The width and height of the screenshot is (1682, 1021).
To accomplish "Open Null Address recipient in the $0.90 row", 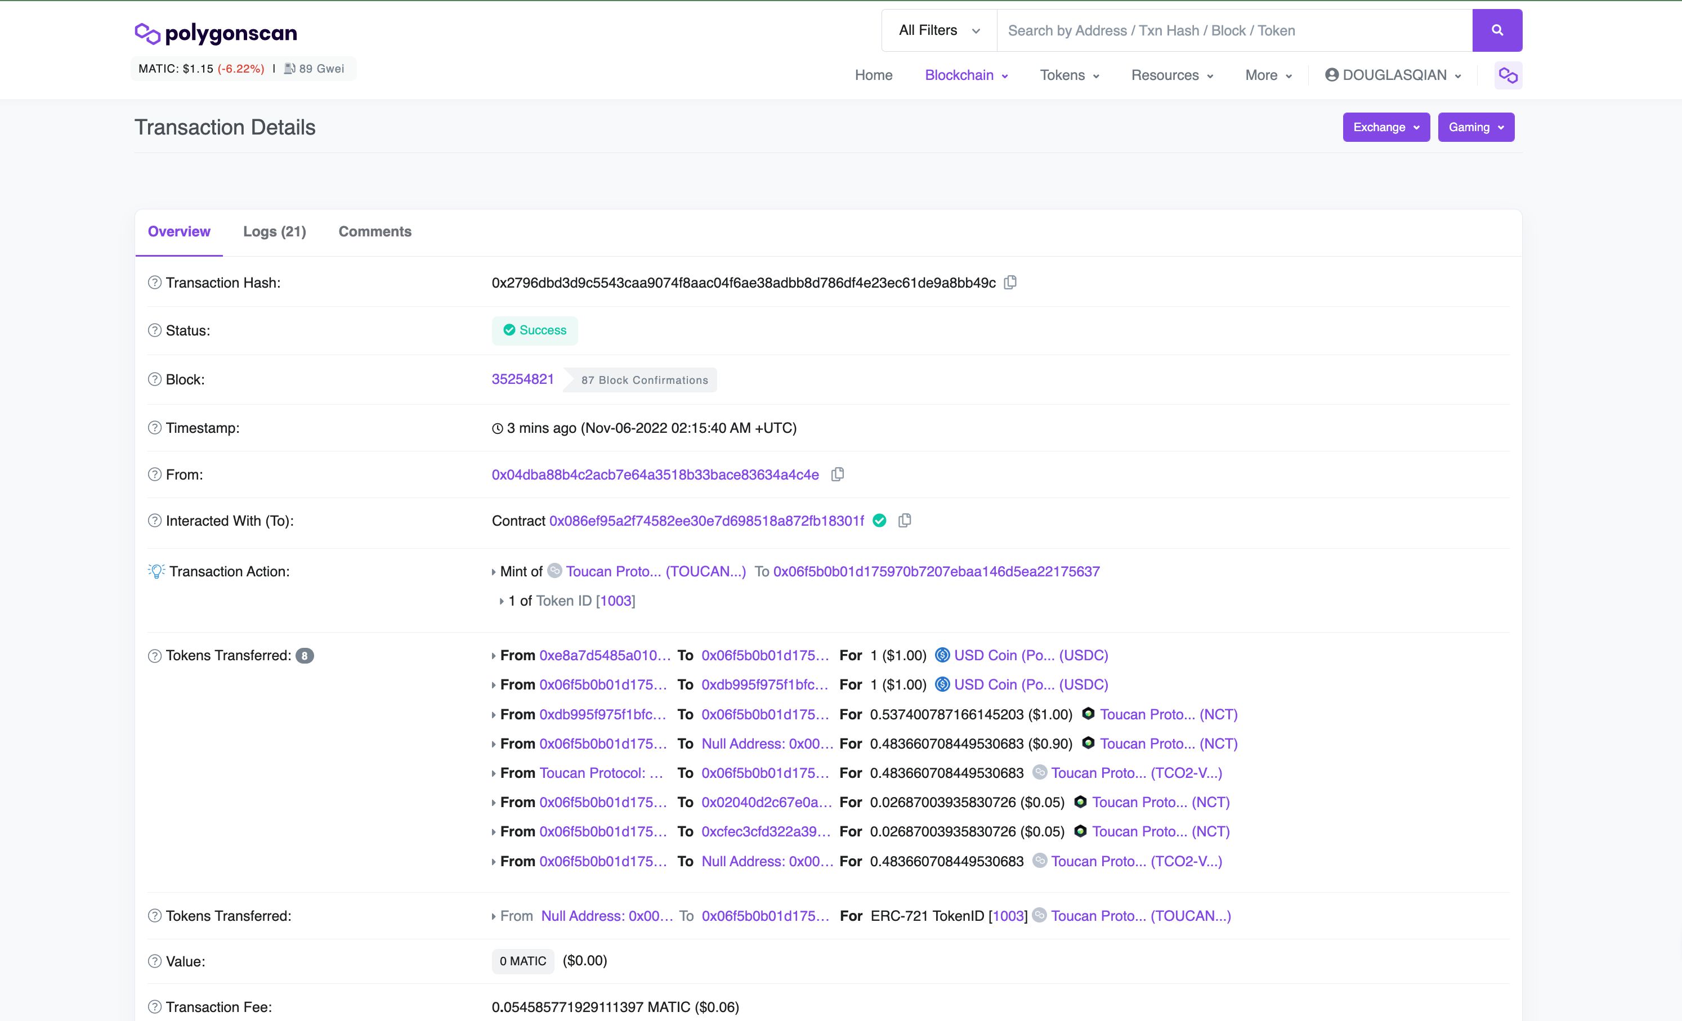I will coord(767,743).
